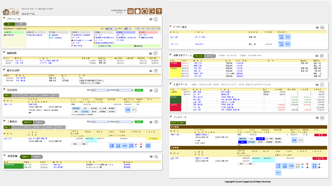Viewport: 332px width, 186px height.
Task: Click アフター工事 button in カウンター交換 row
Action: coord(281,37)
